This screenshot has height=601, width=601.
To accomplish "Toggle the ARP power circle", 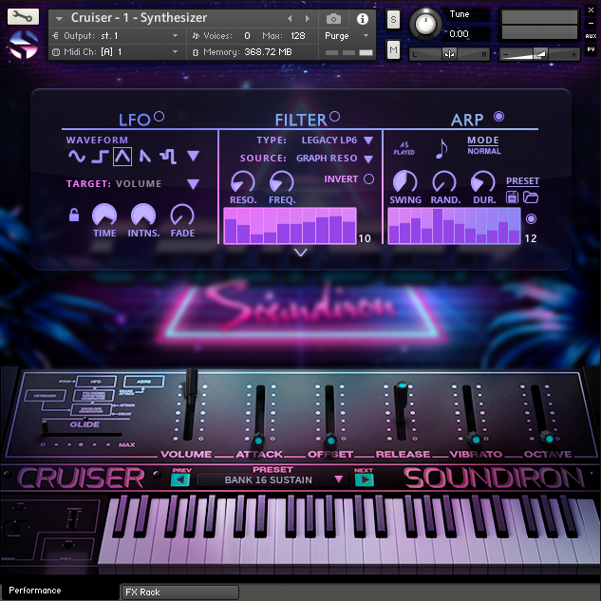I will 498,116.
